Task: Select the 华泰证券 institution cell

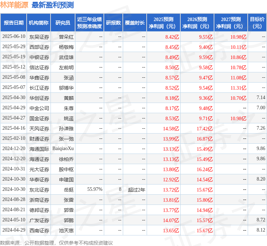Action: coord(39,180)
